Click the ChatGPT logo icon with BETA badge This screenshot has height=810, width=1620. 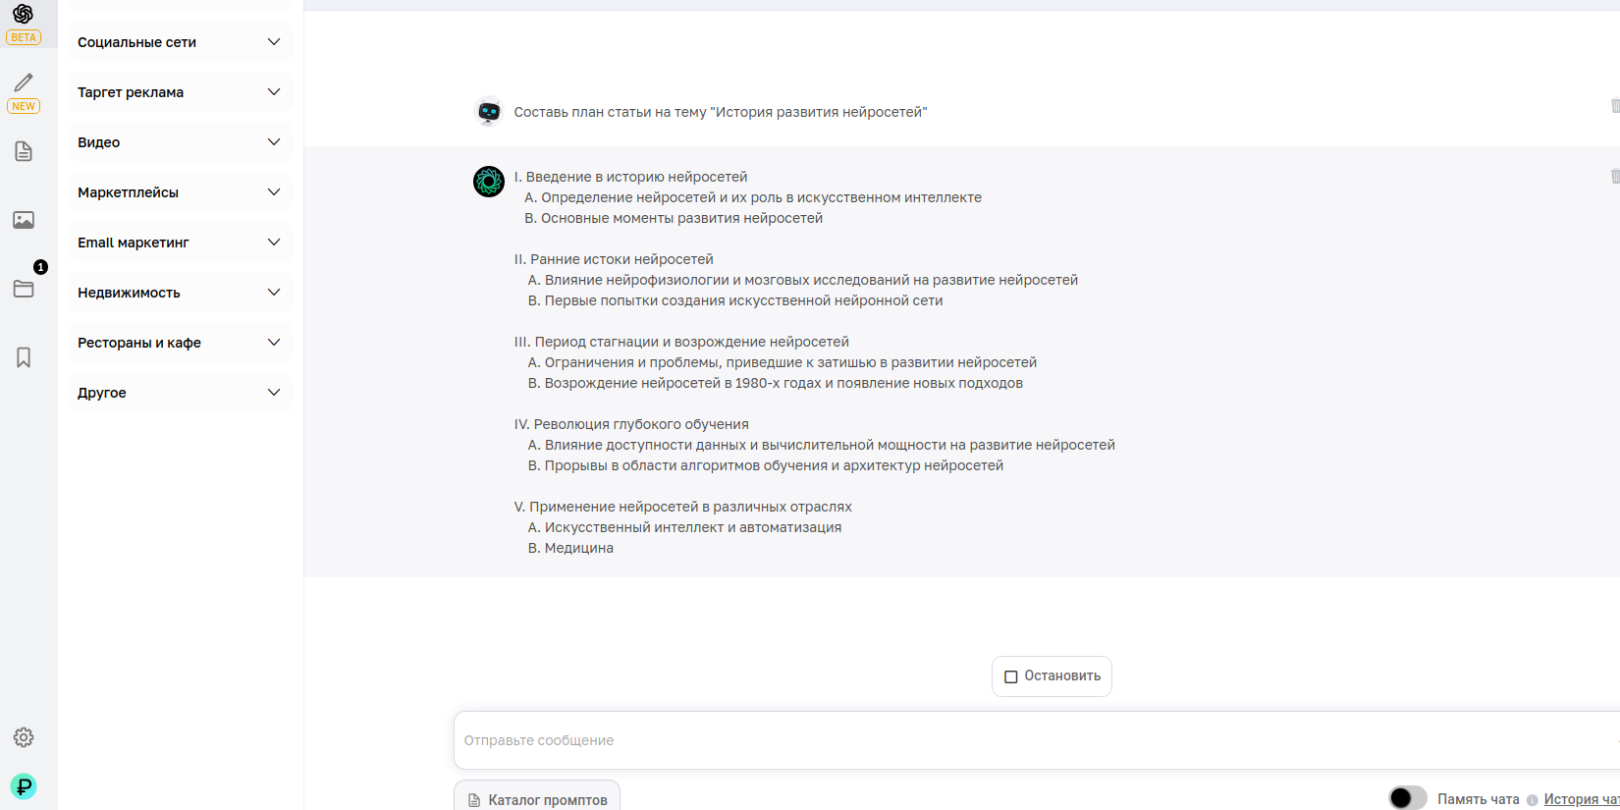pos(24,15)
